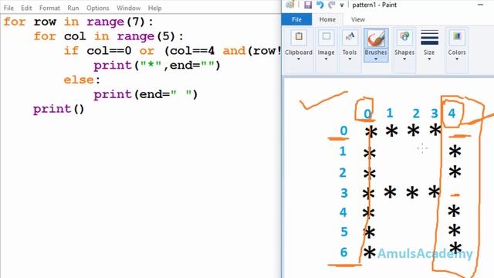Click the Clipboard paste icon in Paint
Image resolution: width=494 pixels, height=278 pixels.
299,37
